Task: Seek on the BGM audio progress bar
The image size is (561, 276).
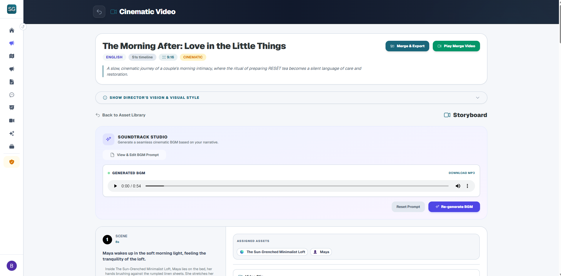Action: pos(297,186)
